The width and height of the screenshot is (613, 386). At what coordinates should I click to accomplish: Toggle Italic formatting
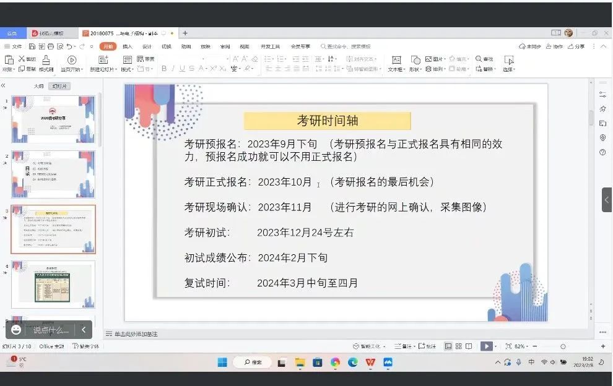pos(173,69)
